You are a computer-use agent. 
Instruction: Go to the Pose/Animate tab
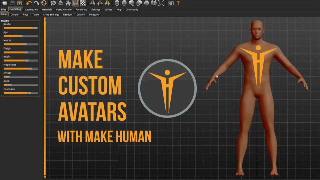[64, 9]
